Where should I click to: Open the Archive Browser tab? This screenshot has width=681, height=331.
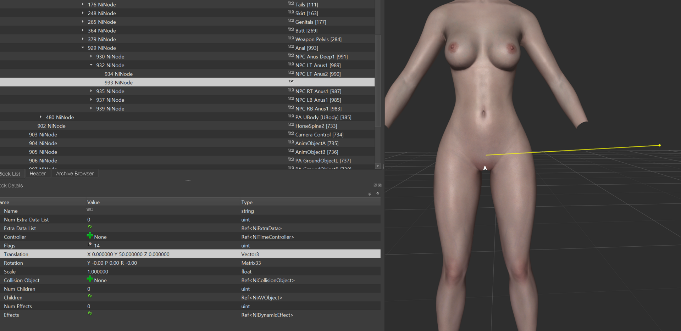tap(75, 174)
